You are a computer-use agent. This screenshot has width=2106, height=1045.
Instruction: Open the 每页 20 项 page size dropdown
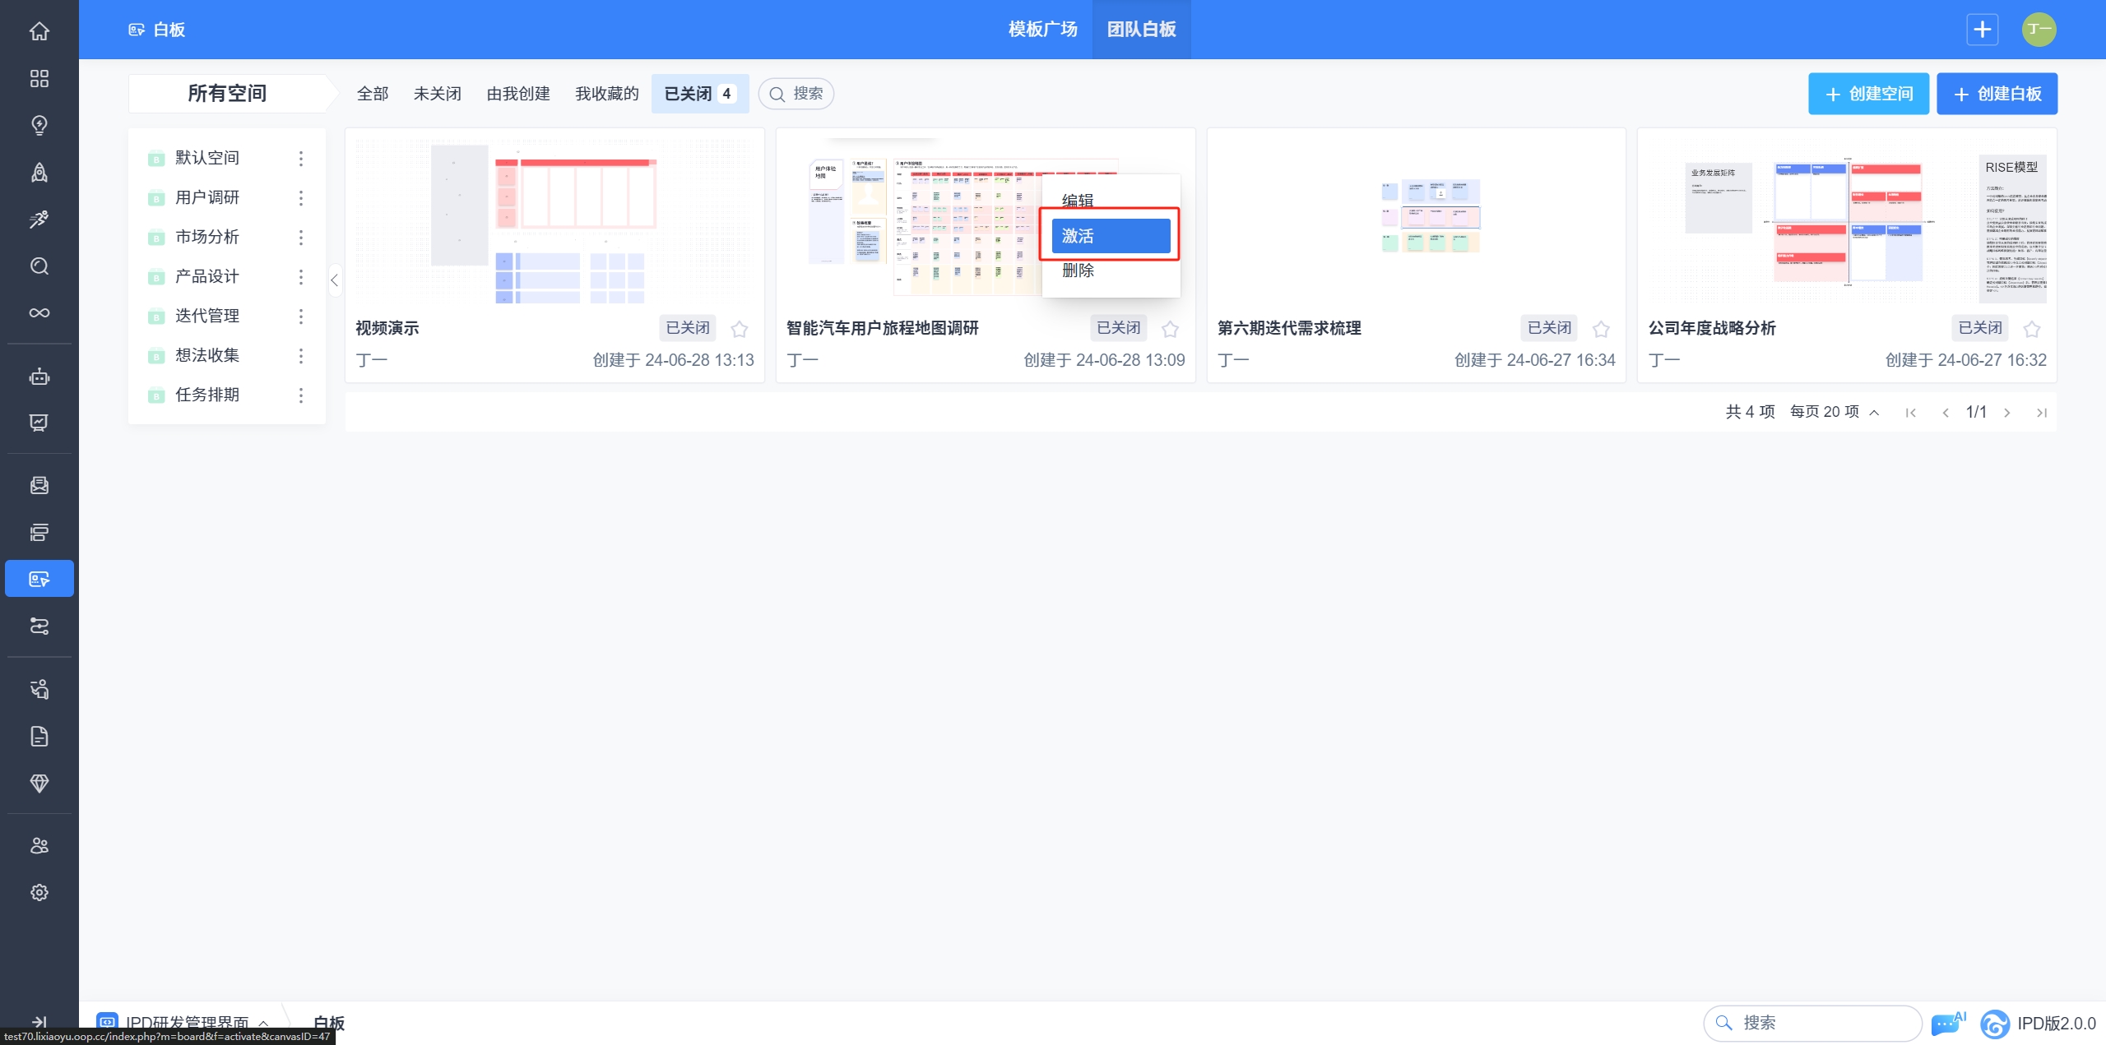pyautogui.click(x=1834, y=412)
